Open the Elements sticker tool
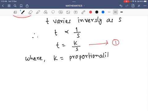148x111 pixels. (61, 12)
